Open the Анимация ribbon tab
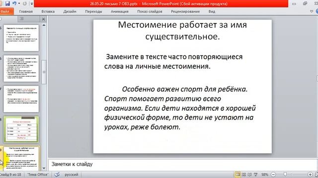The height and width of the screenshot is (178, 318). (x=119, y=11)
